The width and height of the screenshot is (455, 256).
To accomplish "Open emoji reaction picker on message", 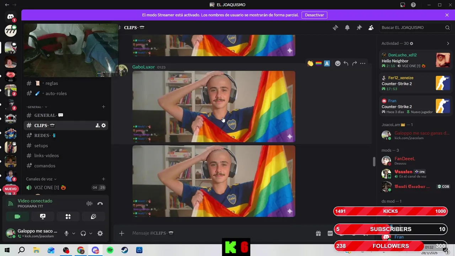I will (338, 64).
